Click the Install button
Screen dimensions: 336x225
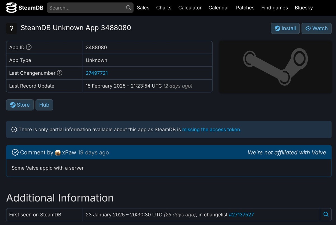[x=285, y=28]
